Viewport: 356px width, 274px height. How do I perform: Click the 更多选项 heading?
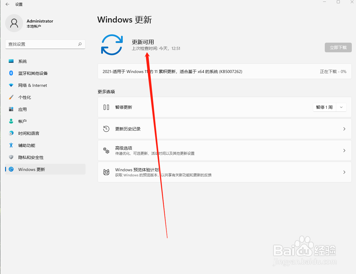click(x=106, y=92)
